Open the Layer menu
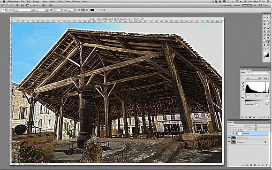Image resolution: width=272 pixels, height=170 pixels. tap(44, 1)
